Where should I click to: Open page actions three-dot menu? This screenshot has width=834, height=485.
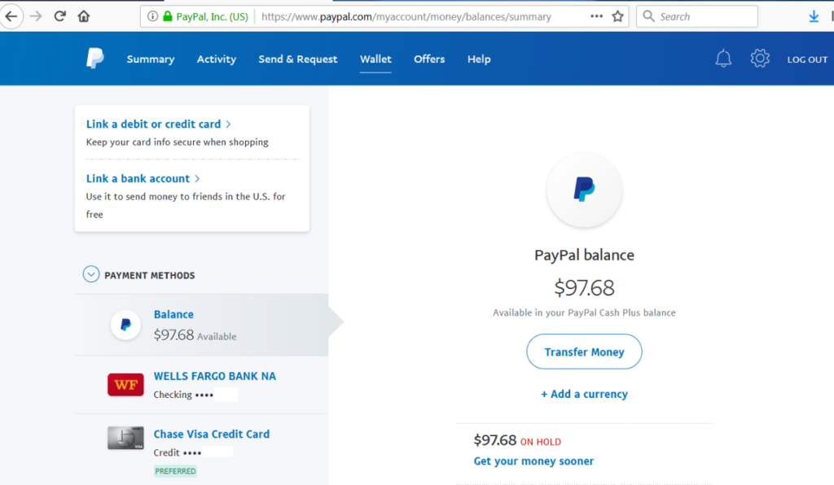(x=596, y=16)
